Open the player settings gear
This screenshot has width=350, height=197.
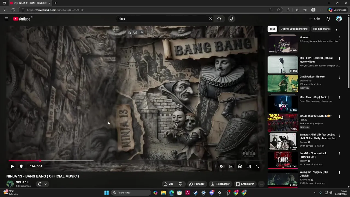pyautogui.click(x=240, y=166)
